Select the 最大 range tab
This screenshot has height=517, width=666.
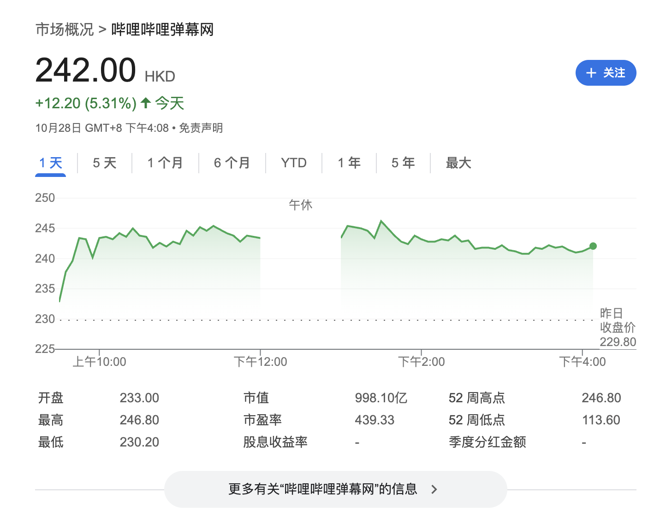point(458,163)
